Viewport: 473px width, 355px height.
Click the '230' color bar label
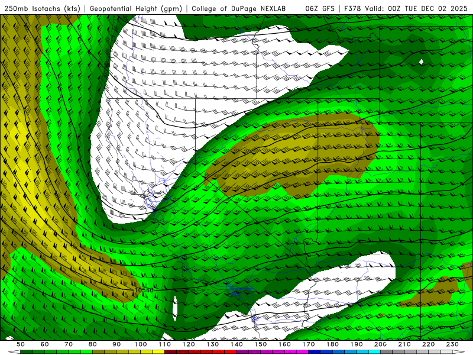tap(453, 344)
